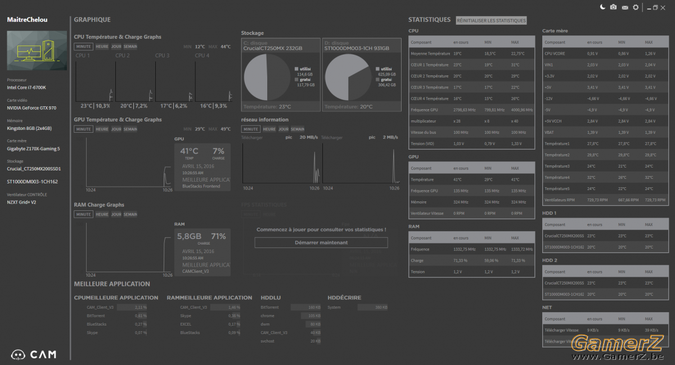
Task: Click Ventilateur Vitesse row in GPU table
Action: pos(471,213)
